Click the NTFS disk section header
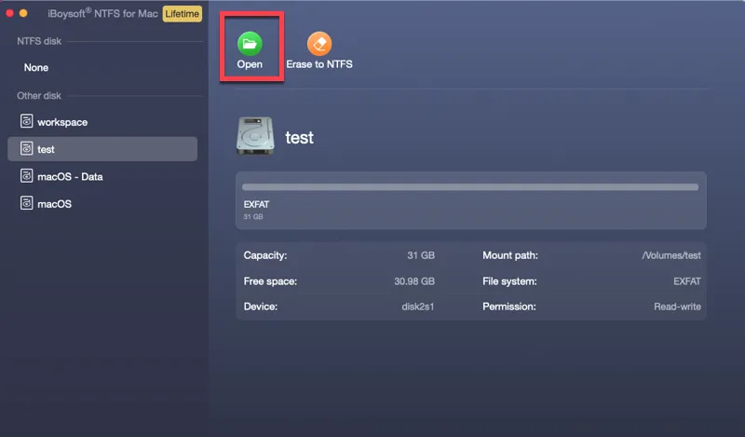Screen dimensions: 745x437 coord(37,42)
